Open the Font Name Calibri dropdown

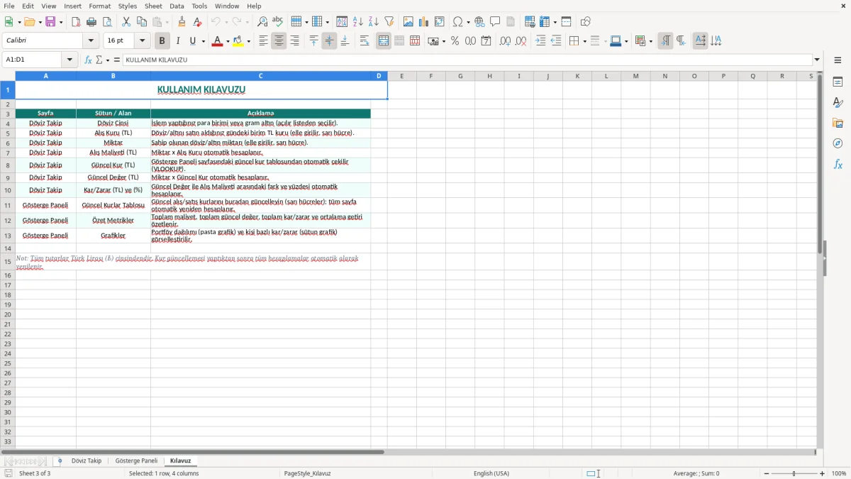click(x=92, y=41)
